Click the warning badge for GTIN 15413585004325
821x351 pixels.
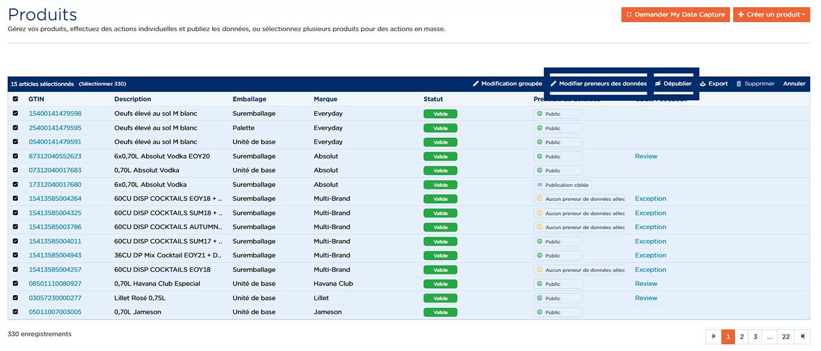pyautogui.click(x=579, y=213)
